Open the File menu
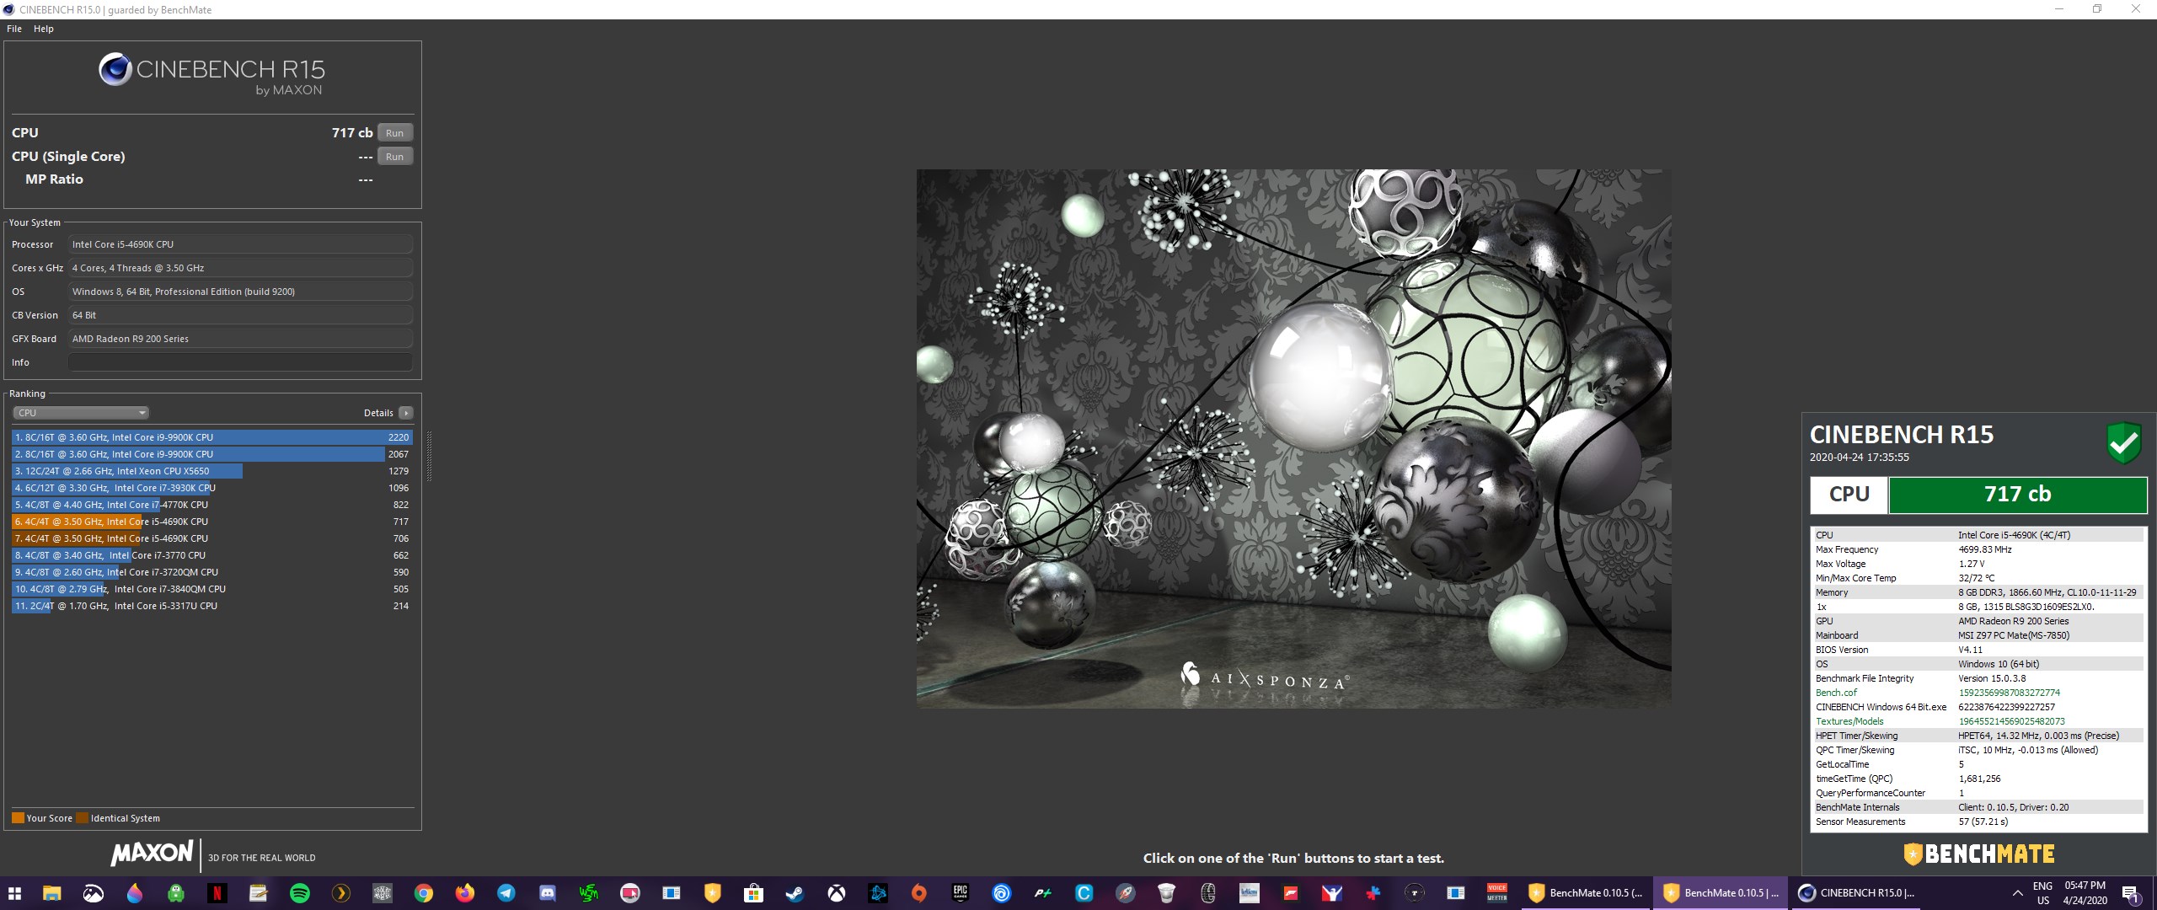2157x910 pixels. coord(14,29)
